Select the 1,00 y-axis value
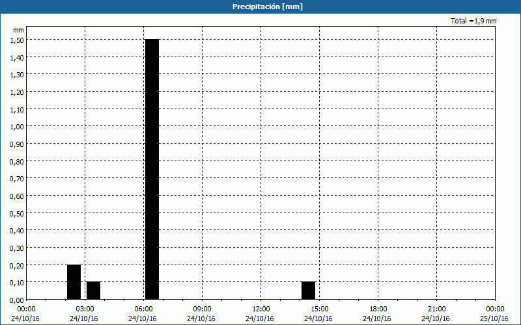The height and width of the screenshot is (325, 521). (x=17, y=127)
